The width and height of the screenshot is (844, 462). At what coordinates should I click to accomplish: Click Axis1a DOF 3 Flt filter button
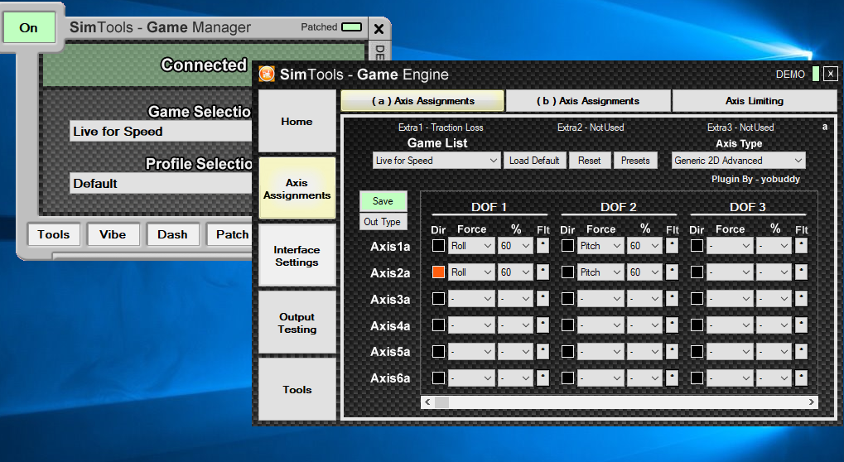click(801, 246)
